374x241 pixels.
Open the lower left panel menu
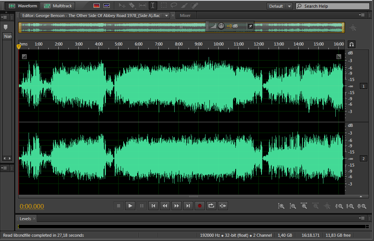coord(4,168)
